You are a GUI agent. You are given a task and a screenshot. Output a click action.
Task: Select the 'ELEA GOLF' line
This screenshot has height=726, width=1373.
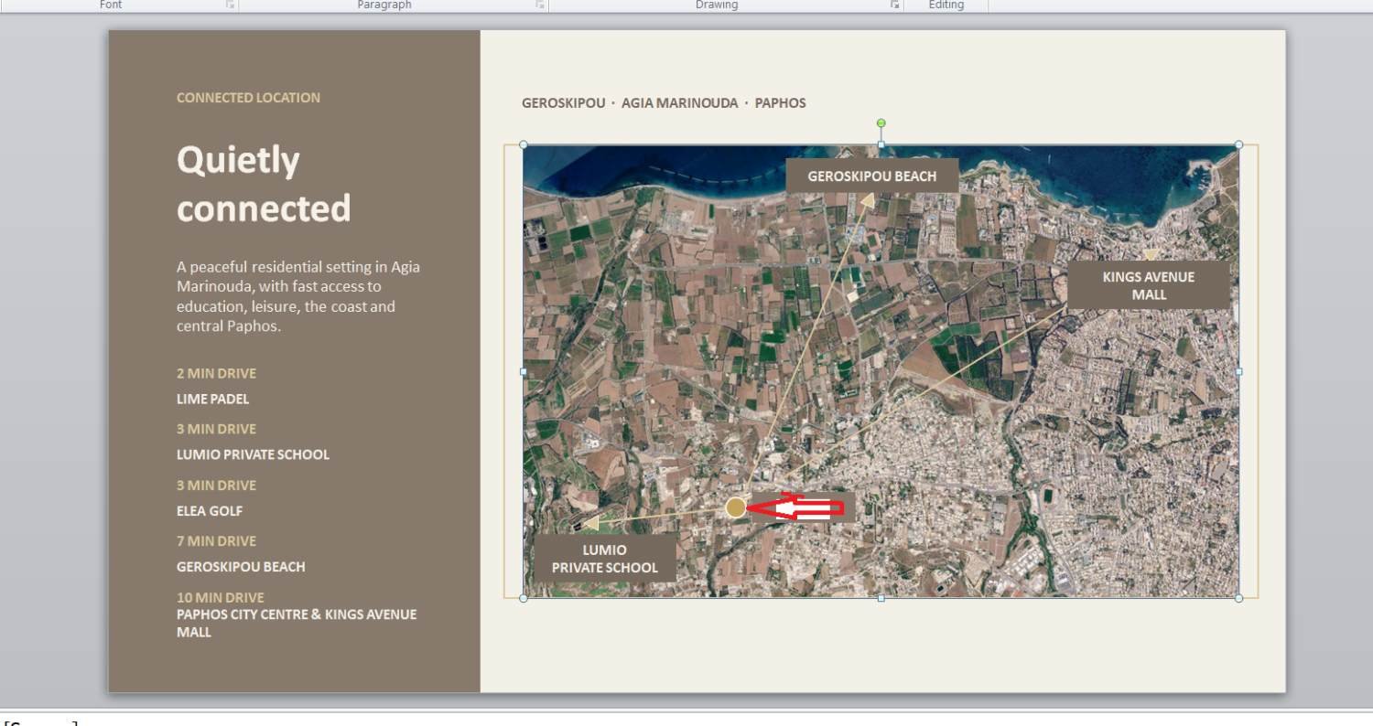click(210, 511)
